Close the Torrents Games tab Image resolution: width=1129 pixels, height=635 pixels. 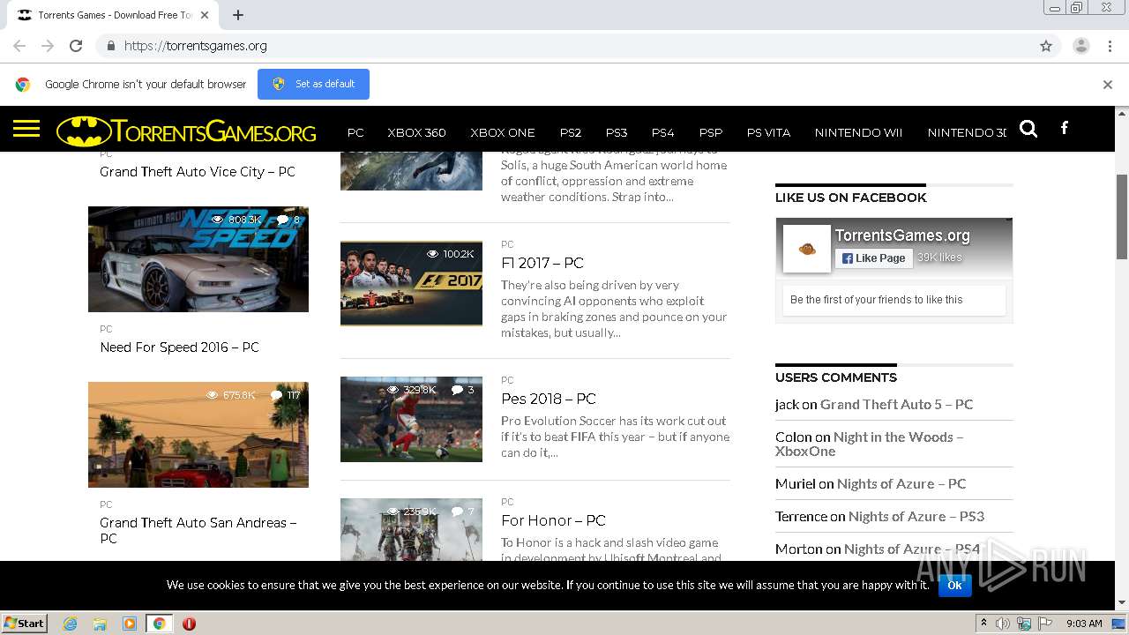205,15
